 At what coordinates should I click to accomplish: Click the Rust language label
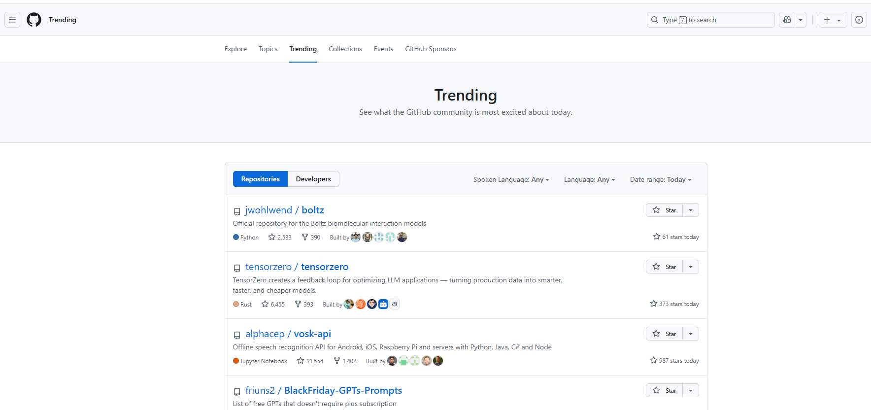242,305
